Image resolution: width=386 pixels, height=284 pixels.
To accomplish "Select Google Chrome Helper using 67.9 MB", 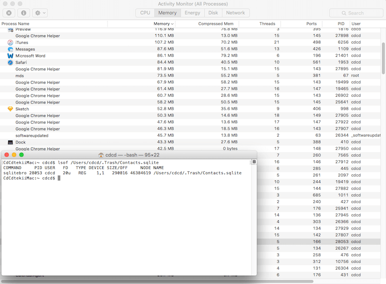I will (x=190, y=82).
